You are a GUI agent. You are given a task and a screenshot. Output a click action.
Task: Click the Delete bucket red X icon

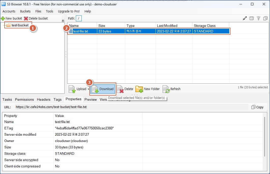pos(26,18)
